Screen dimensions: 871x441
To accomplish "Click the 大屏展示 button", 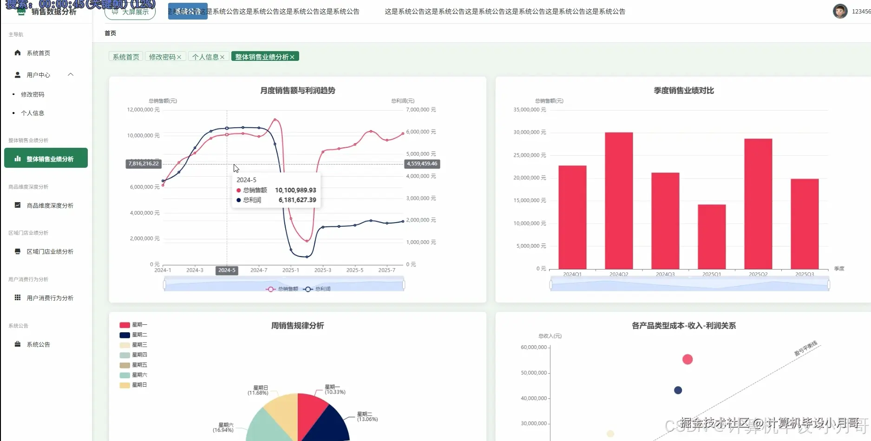I will pyautogui.click(x=130, y=12).
